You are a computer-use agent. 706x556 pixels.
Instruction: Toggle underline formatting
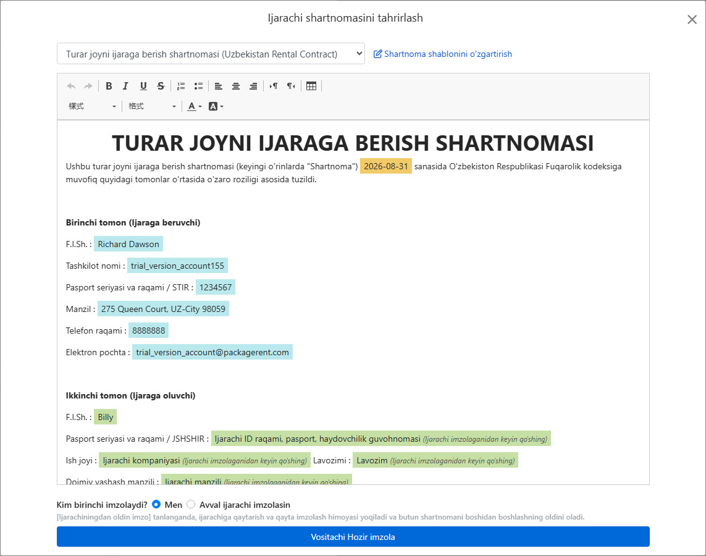click(143, 86)
